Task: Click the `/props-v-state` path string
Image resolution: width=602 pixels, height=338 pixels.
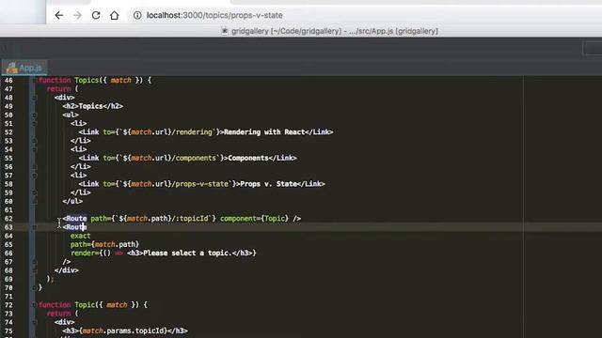Action: click(x=200, y=184)
